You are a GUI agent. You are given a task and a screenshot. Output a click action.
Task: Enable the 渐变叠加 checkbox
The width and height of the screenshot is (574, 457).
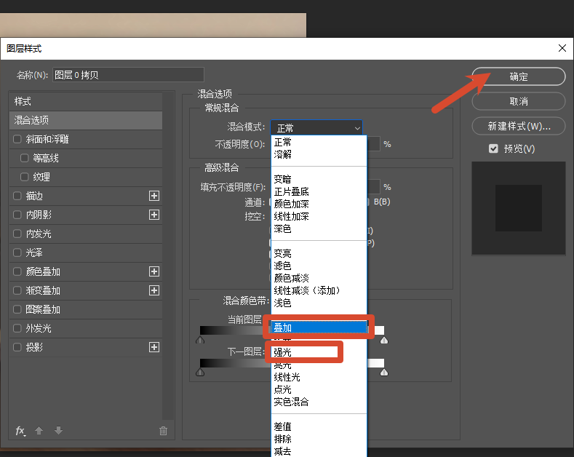pyautogui.click(x=17, y=291)
